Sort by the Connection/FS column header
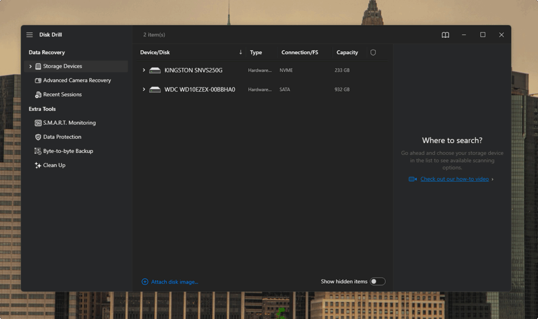538x319 pixels. tap(299, 52)
